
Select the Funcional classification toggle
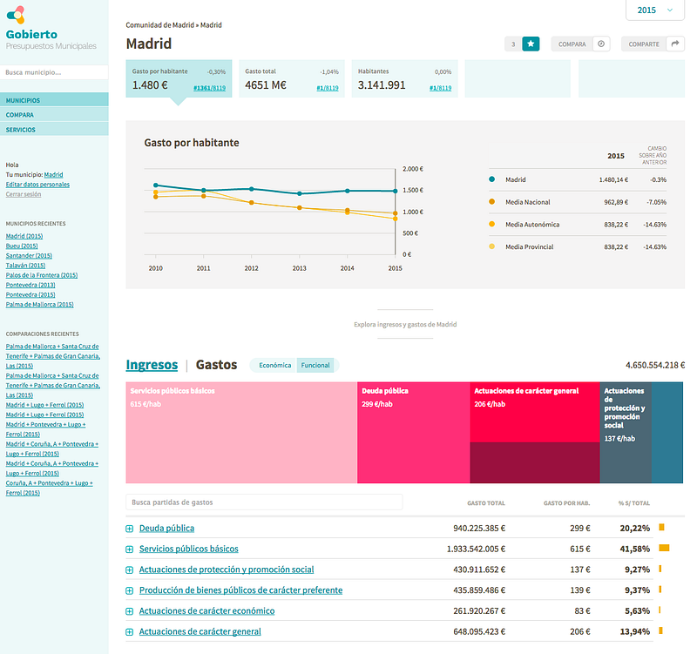(315, 365)
